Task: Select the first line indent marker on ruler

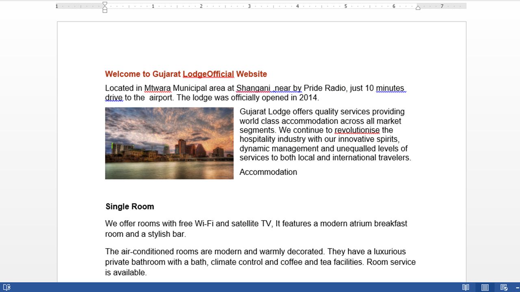Action: click(x=105, y=4)
